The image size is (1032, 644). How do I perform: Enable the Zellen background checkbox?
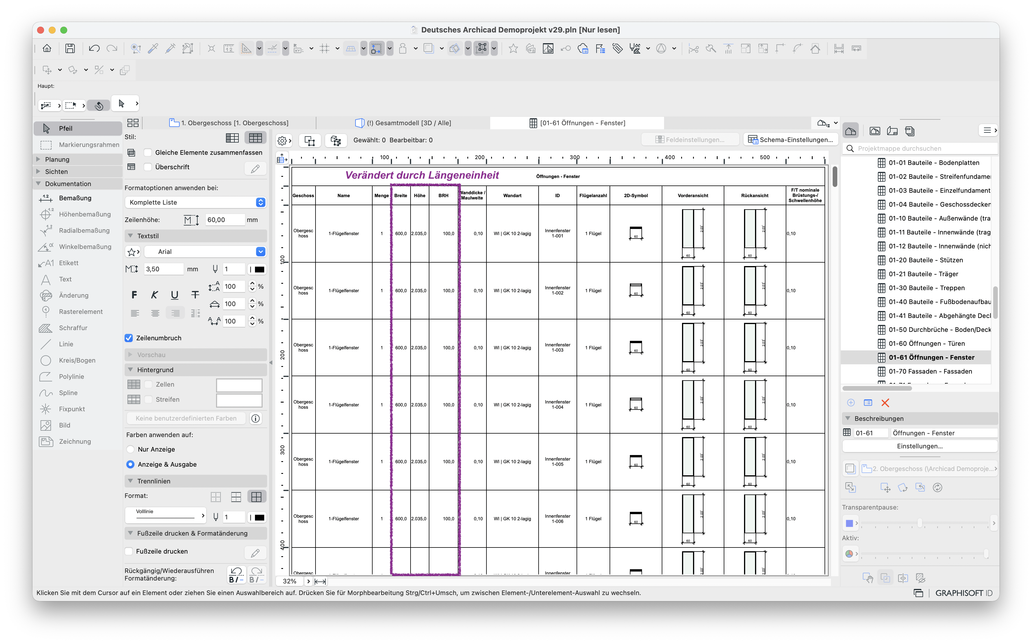[149, 385]
